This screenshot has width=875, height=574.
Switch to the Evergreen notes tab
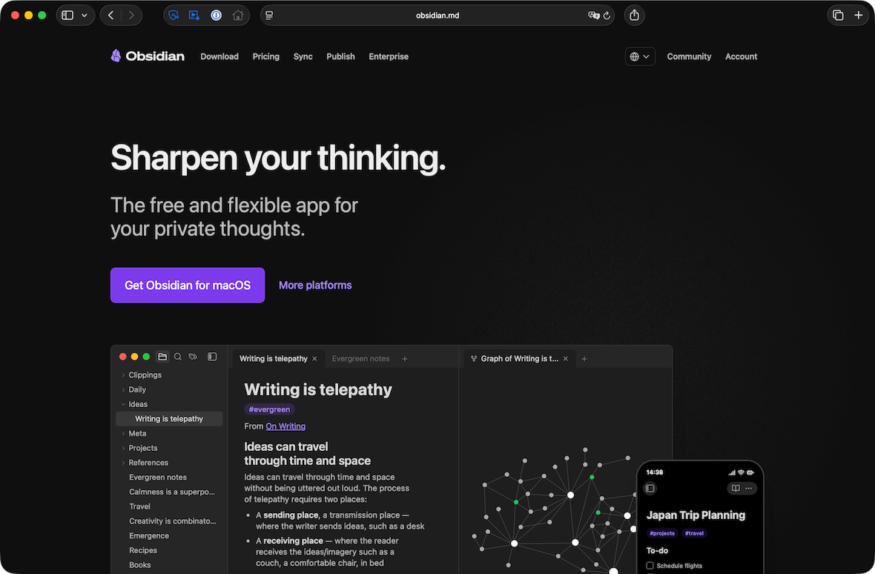(x=360, y=359)
